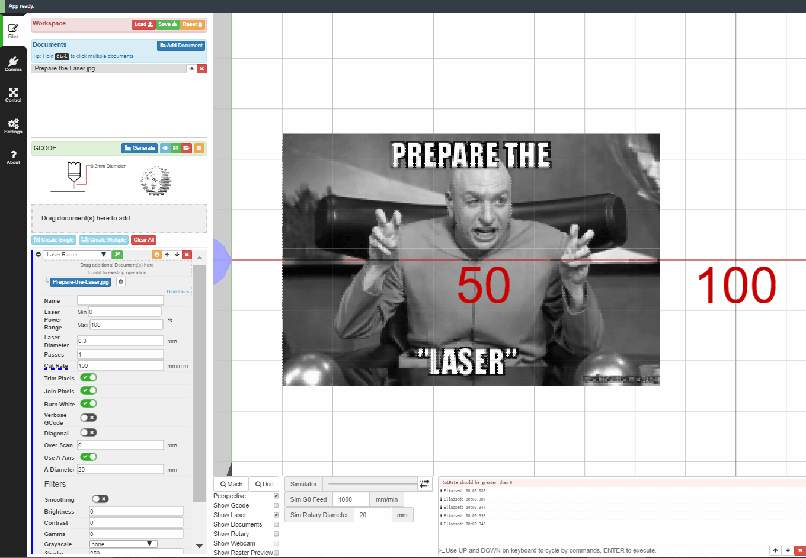Click the green magic wand icon
Viewport: 806px width, 558px height.
(x=117, y=255)
